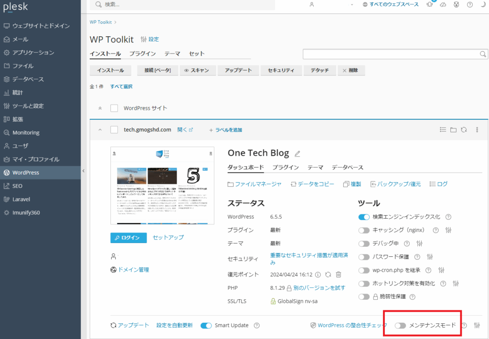Open キャッシング (nginx) settings sliders icon
The image size is (489, 339).
448,230
